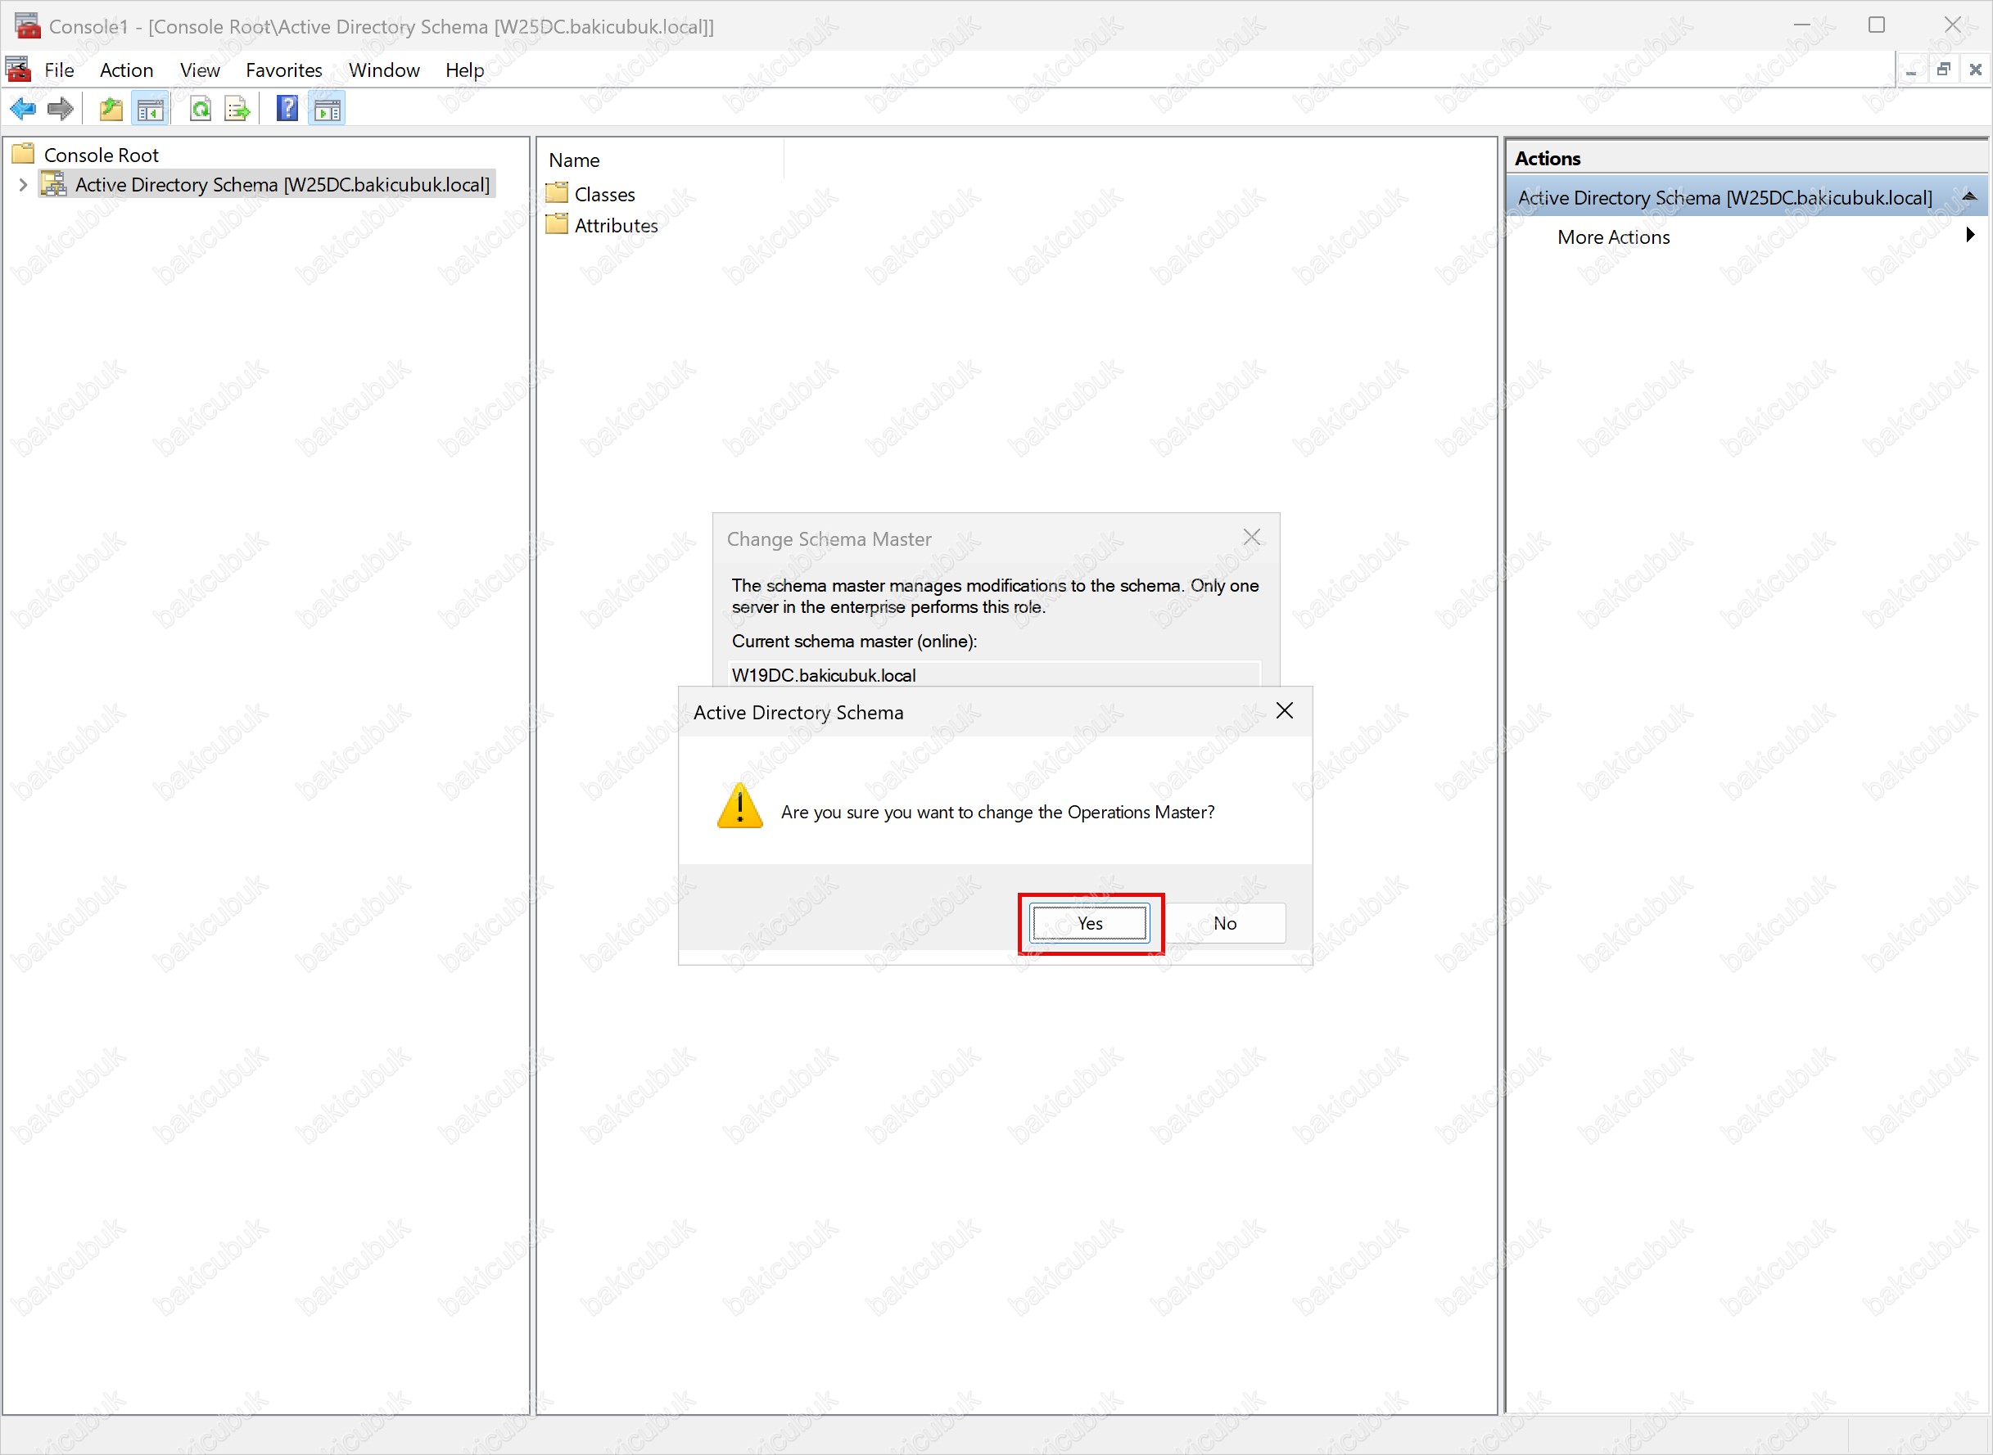1993x1455 pixels.
Task: Close the Active Directory Schema confirmation dialog
Action: point(1284,711)
